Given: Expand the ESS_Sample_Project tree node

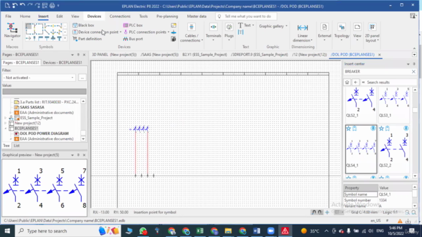Looking at the screenshot, I should point(5,118).
